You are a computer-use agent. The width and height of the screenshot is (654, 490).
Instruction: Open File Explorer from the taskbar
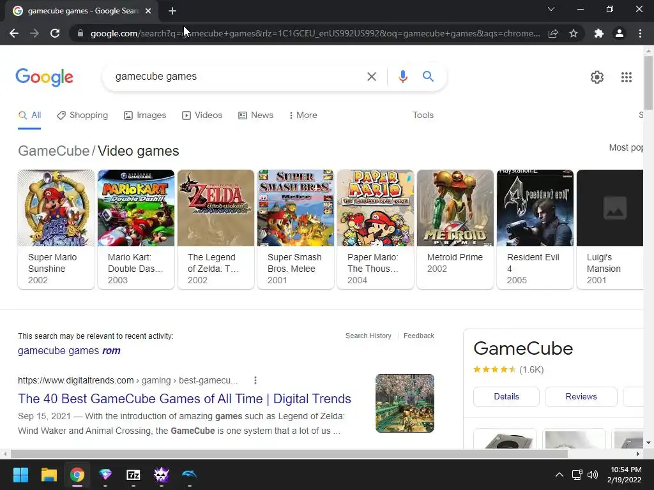click(x=49, y=475)
